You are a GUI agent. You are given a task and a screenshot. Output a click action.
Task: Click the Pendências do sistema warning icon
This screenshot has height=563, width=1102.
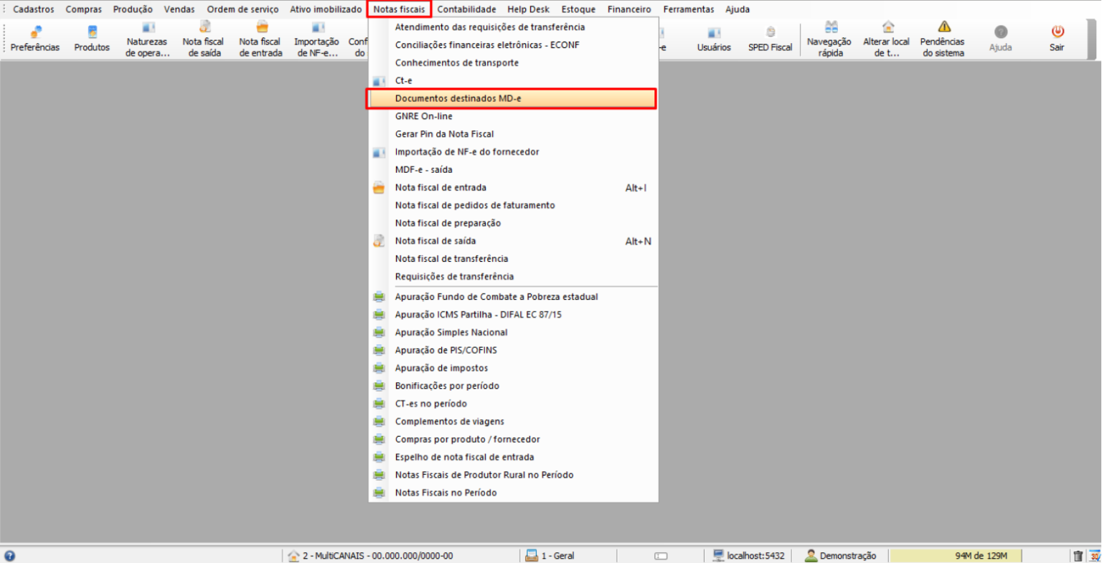pos(943,27)
